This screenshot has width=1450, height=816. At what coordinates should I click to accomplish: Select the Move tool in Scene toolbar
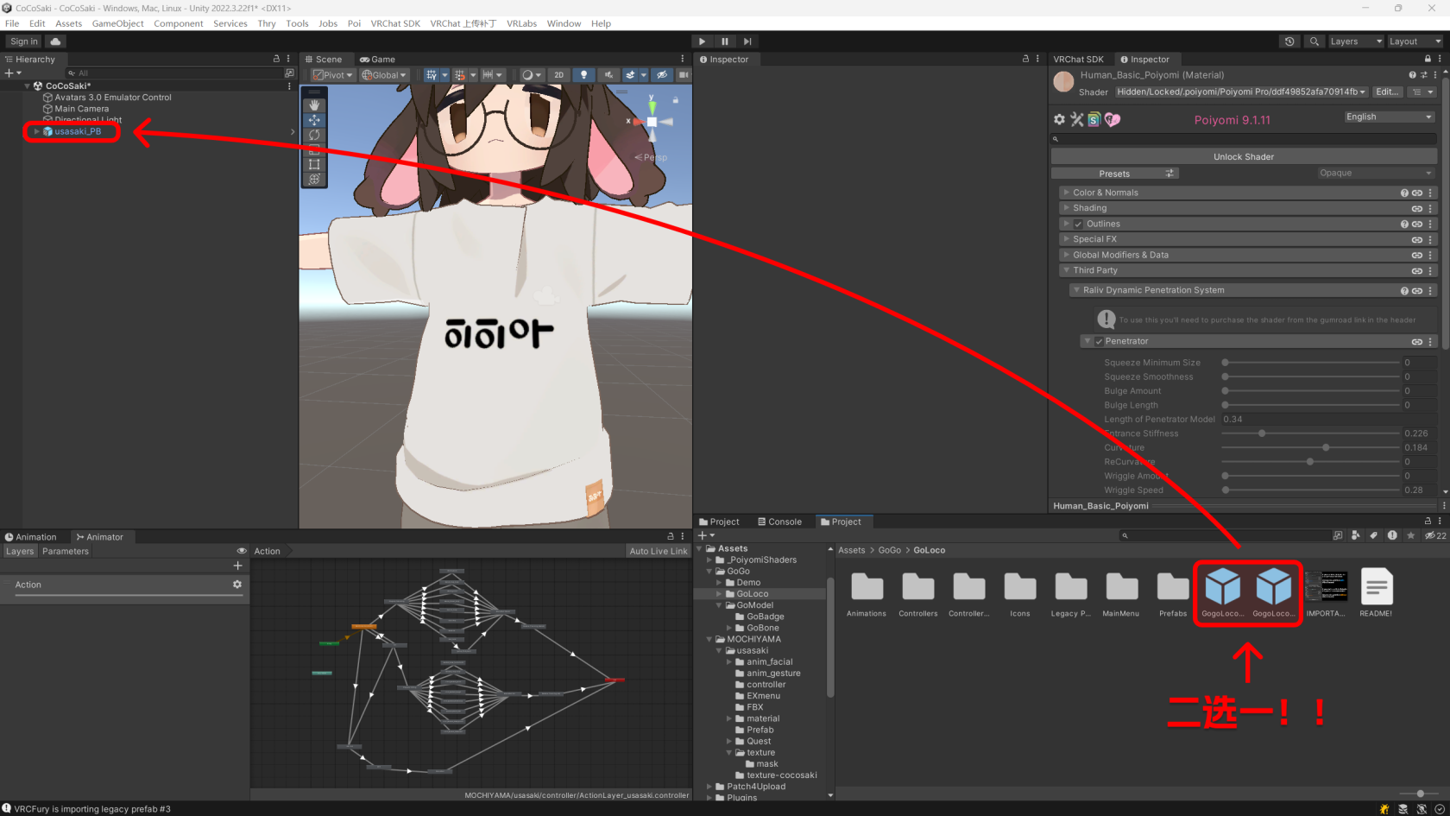point(314,120)
